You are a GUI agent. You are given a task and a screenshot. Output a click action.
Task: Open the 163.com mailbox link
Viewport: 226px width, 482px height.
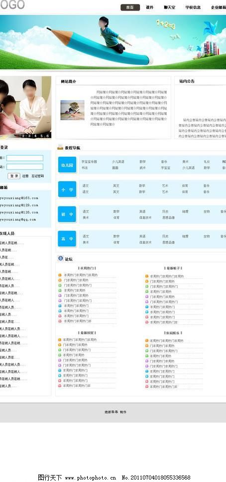click(19, 198)
